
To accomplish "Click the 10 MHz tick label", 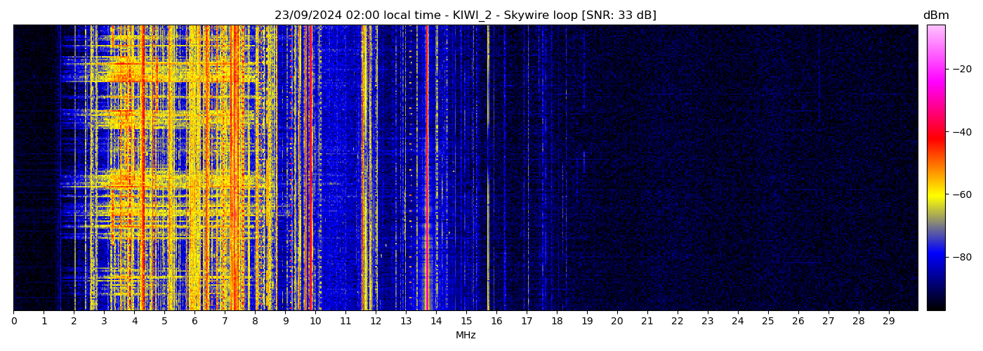I will point(315,322).
